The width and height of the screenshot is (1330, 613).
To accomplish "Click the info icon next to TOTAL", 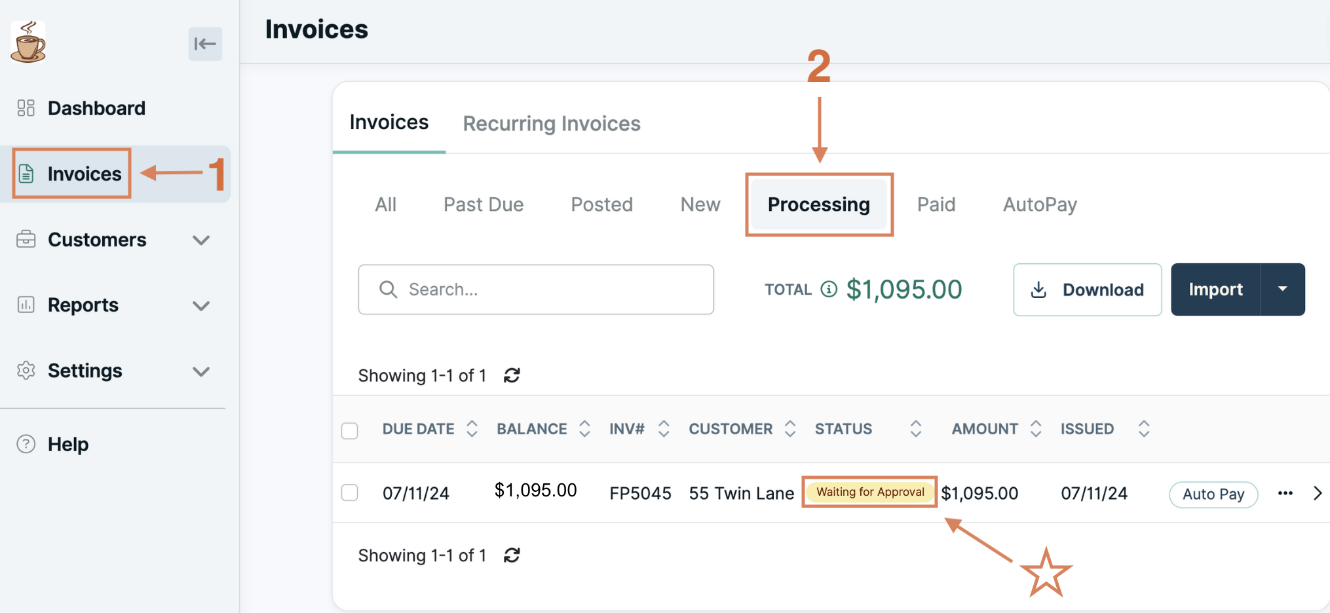I will [x=829, y=289].
